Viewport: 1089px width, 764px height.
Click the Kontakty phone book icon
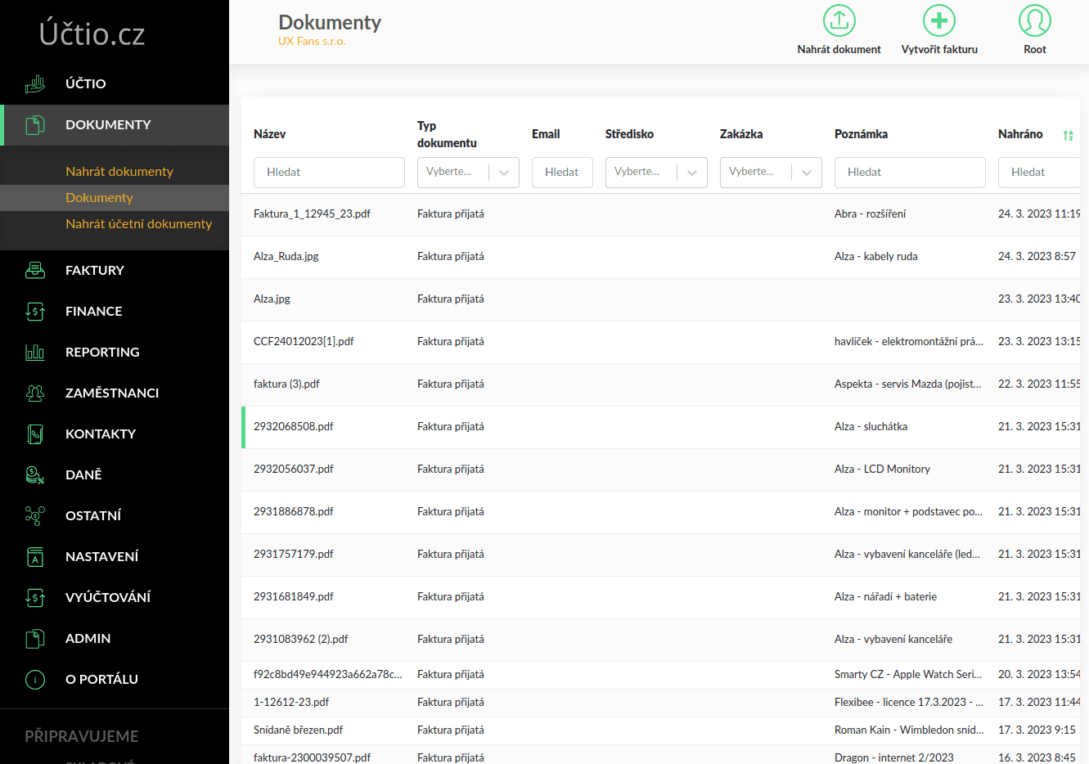pos(35,434)
